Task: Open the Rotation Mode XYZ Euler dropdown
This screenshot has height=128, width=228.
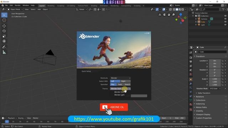Action: click(x=216, y=89)
